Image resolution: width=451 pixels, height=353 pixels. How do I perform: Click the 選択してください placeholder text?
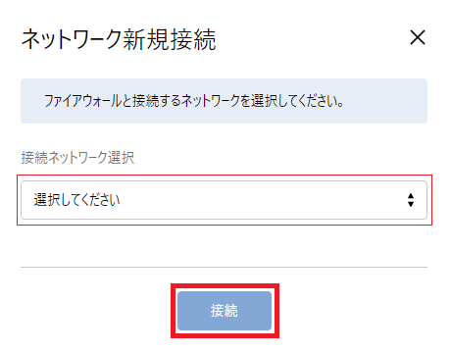click(x=76, y=200)
